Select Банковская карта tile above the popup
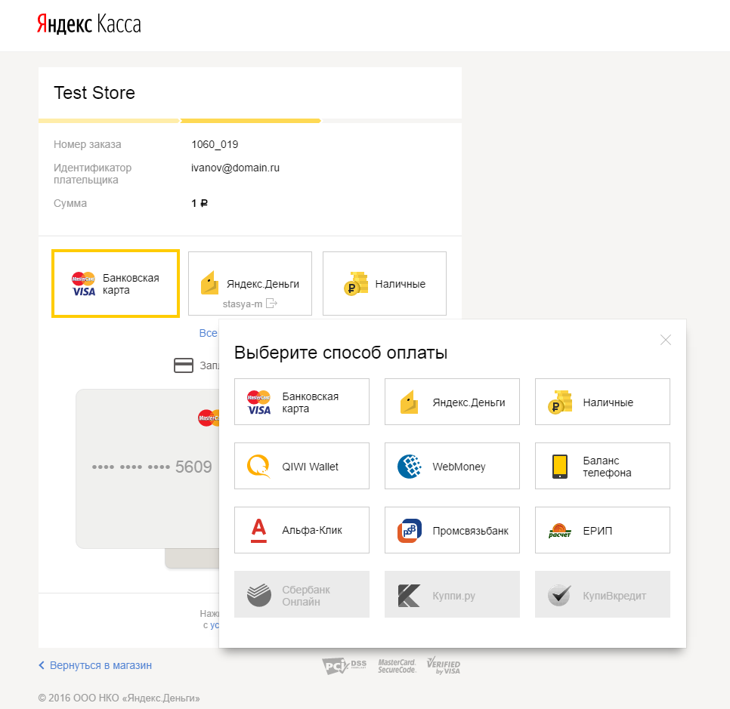This screenshot has height=709, width=730. (x=116, y=283)
